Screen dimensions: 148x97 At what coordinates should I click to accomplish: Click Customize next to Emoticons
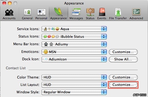click(123, 52)
